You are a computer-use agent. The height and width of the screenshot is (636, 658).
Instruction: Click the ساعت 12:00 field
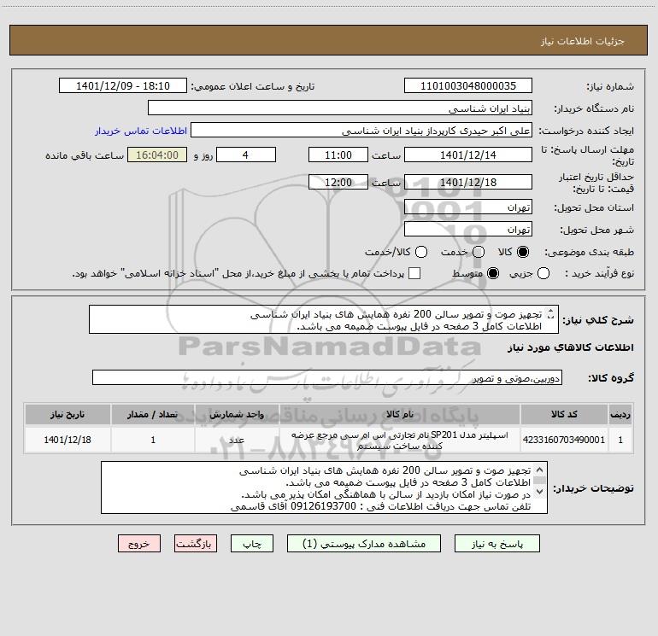[338, 182]
